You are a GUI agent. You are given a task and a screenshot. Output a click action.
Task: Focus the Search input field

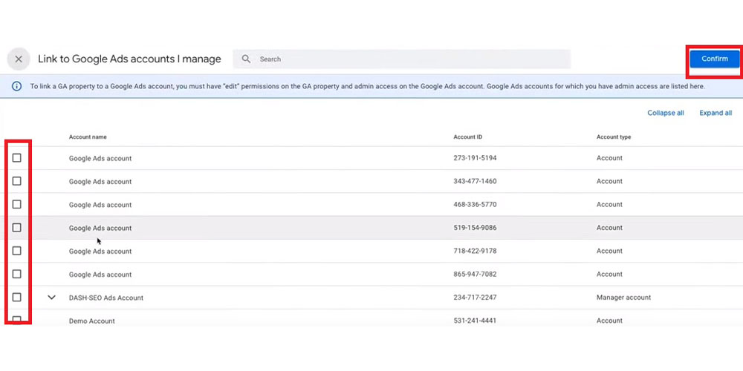click(x=401, y=59)
